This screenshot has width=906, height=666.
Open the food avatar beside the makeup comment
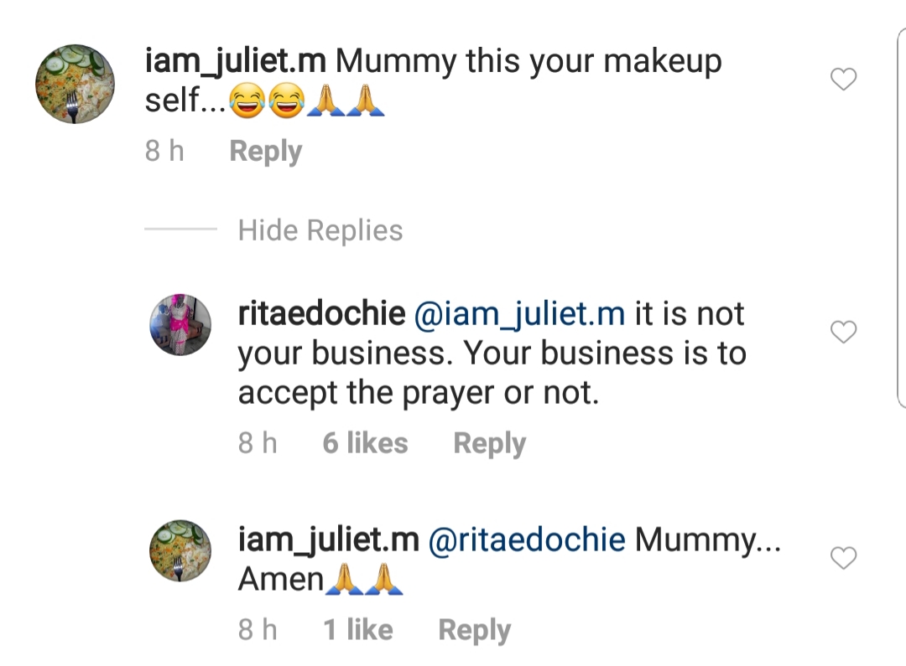click(x=75, y=84)
